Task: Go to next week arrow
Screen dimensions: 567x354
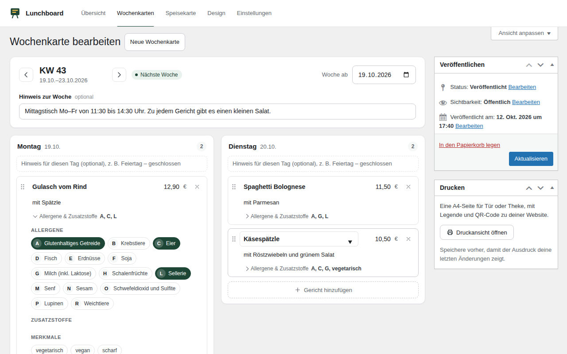Action: click(x=119, y=75)
